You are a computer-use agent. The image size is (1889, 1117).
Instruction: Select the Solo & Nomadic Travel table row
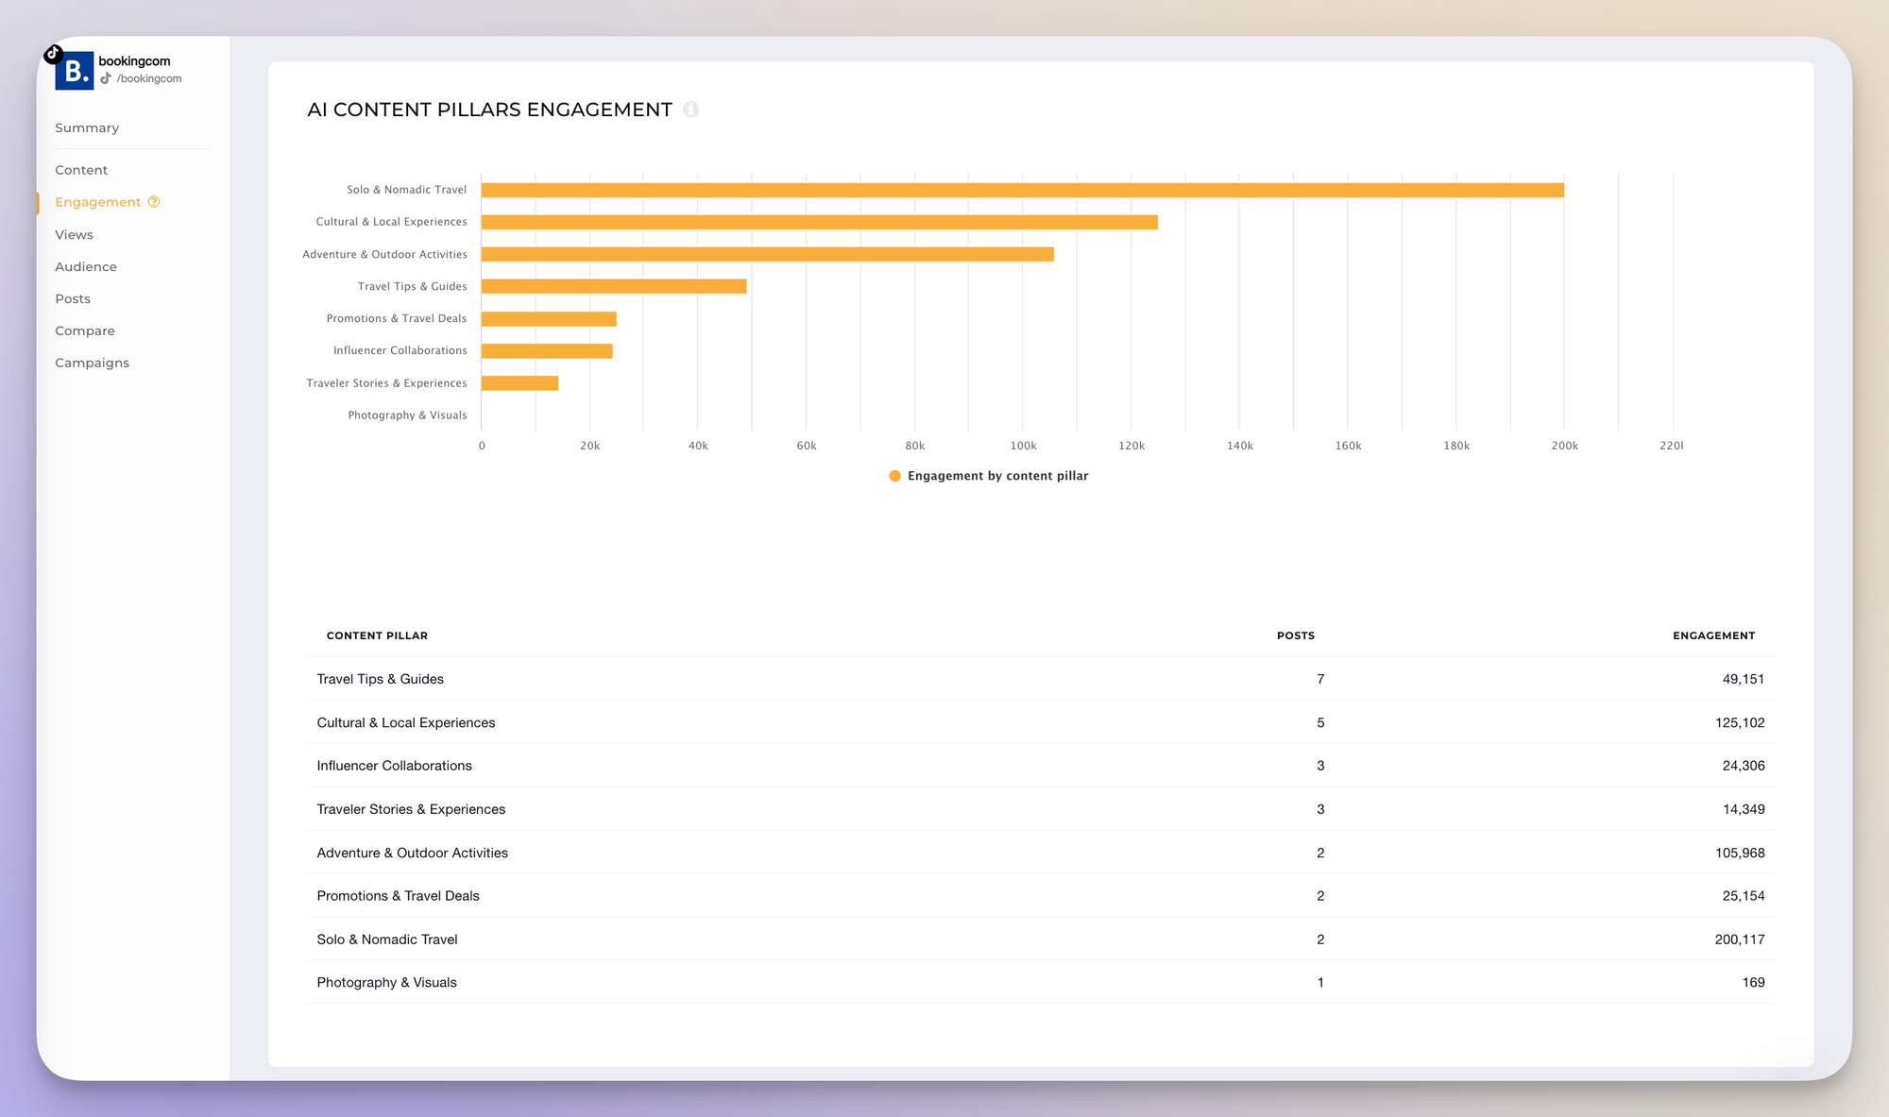click(1041, 939)
